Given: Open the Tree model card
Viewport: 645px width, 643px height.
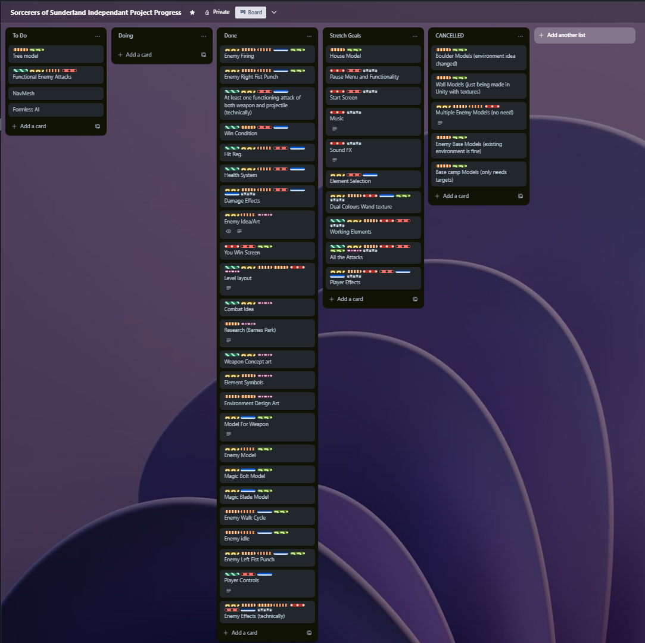Looking at the screenshot, I should click(56, 54).
